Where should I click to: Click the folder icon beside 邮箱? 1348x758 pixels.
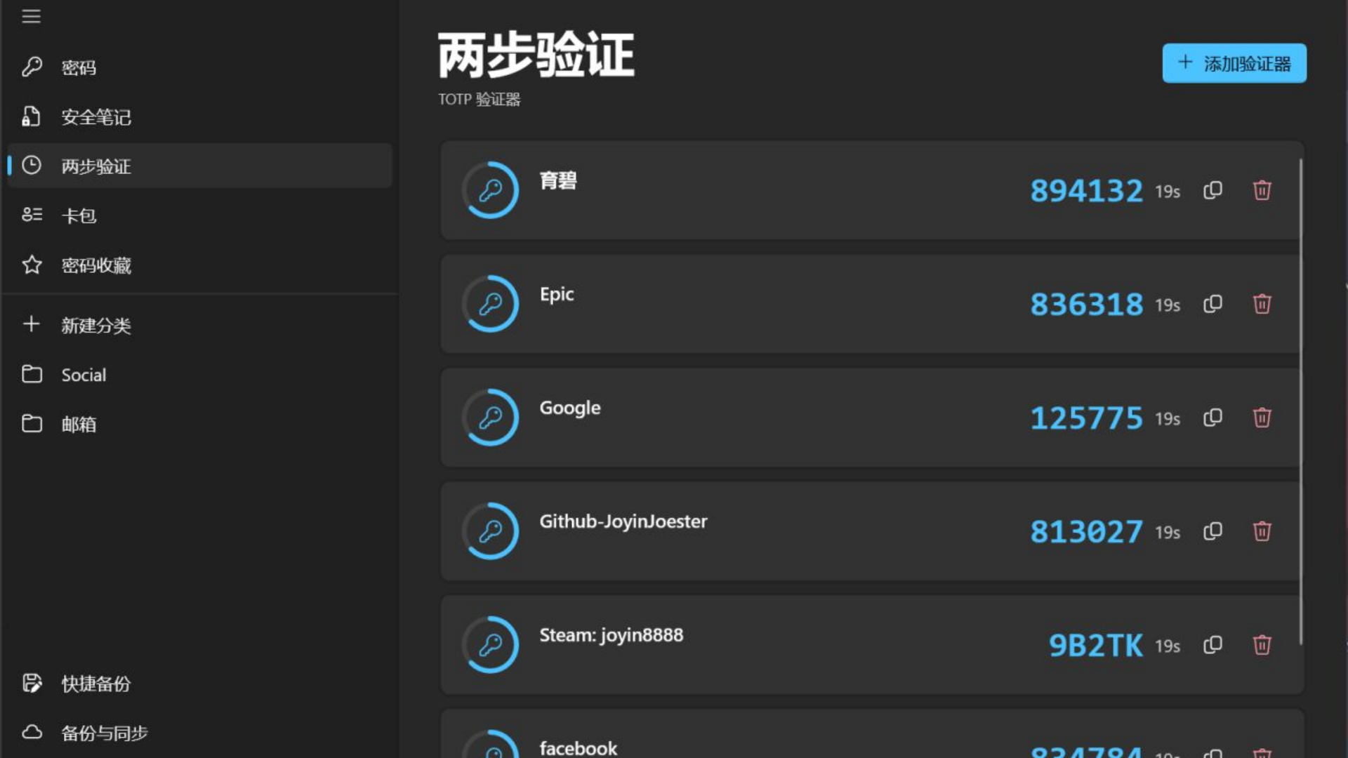(32, 423)
